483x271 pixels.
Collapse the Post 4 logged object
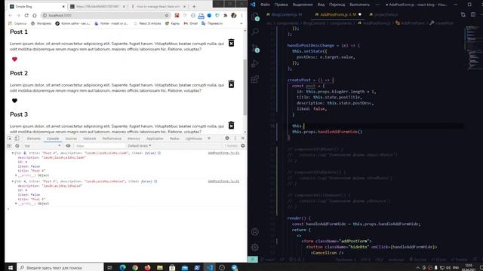coord(13,153)
